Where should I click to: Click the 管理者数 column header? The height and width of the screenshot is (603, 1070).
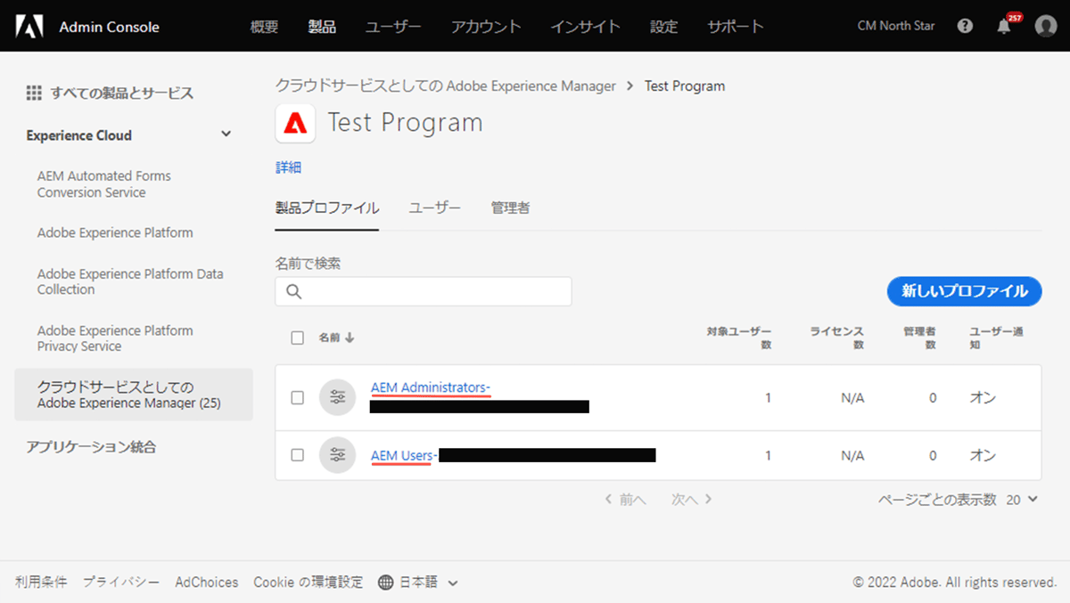pos(919,338)
